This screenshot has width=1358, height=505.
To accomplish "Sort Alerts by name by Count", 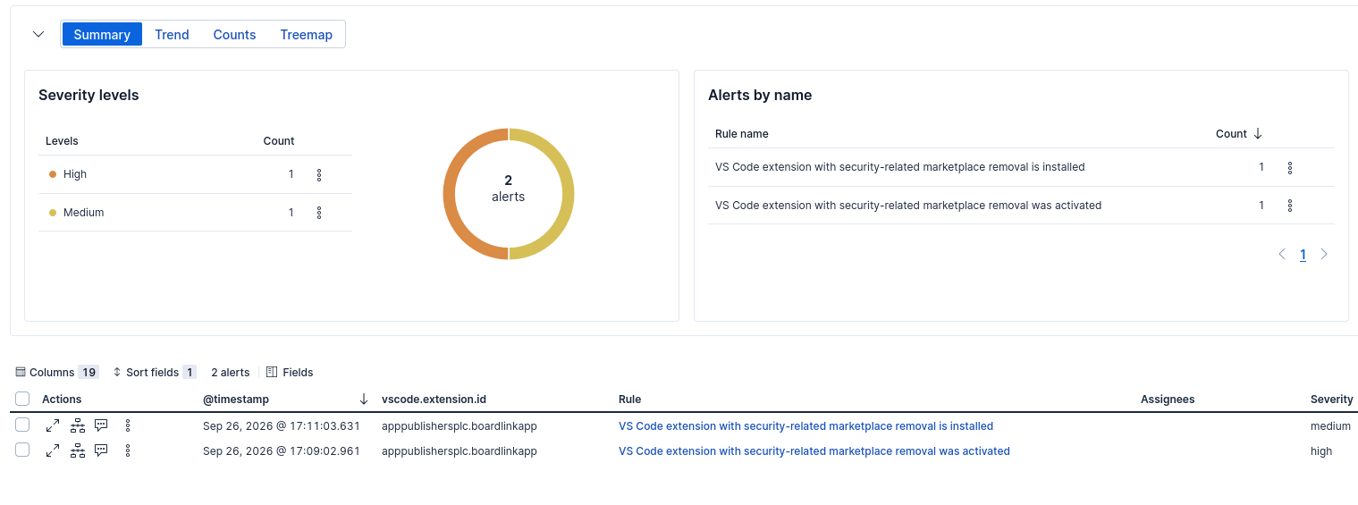I will pyautogui.click(x=1238, y=133).
